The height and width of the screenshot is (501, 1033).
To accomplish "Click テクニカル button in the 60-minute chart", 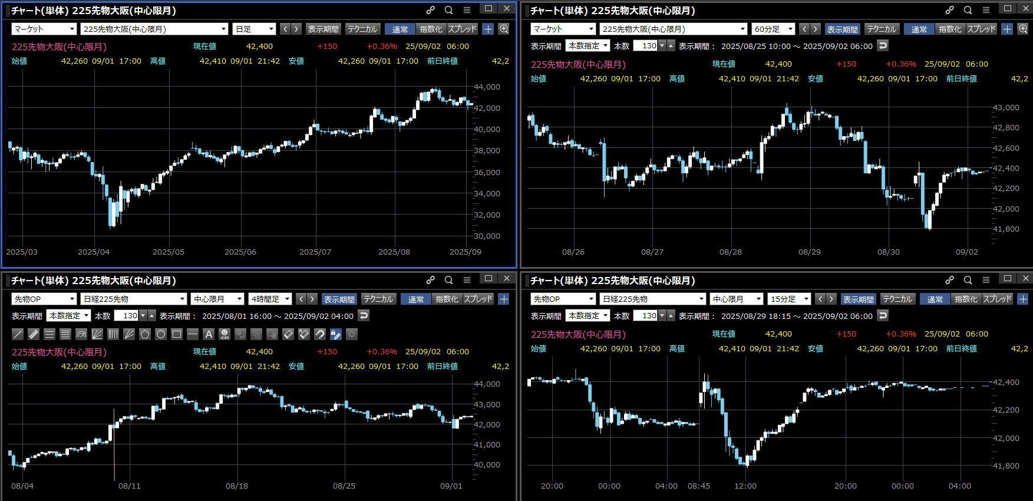I will [881, 29].
